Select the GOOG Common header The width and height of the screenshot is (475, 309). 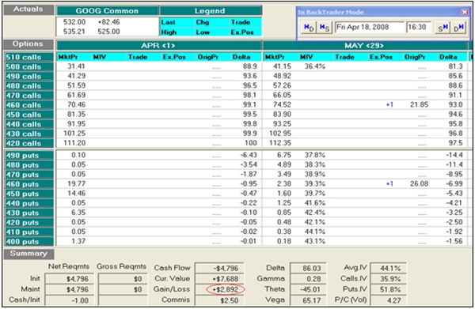(x=107, y=11)
